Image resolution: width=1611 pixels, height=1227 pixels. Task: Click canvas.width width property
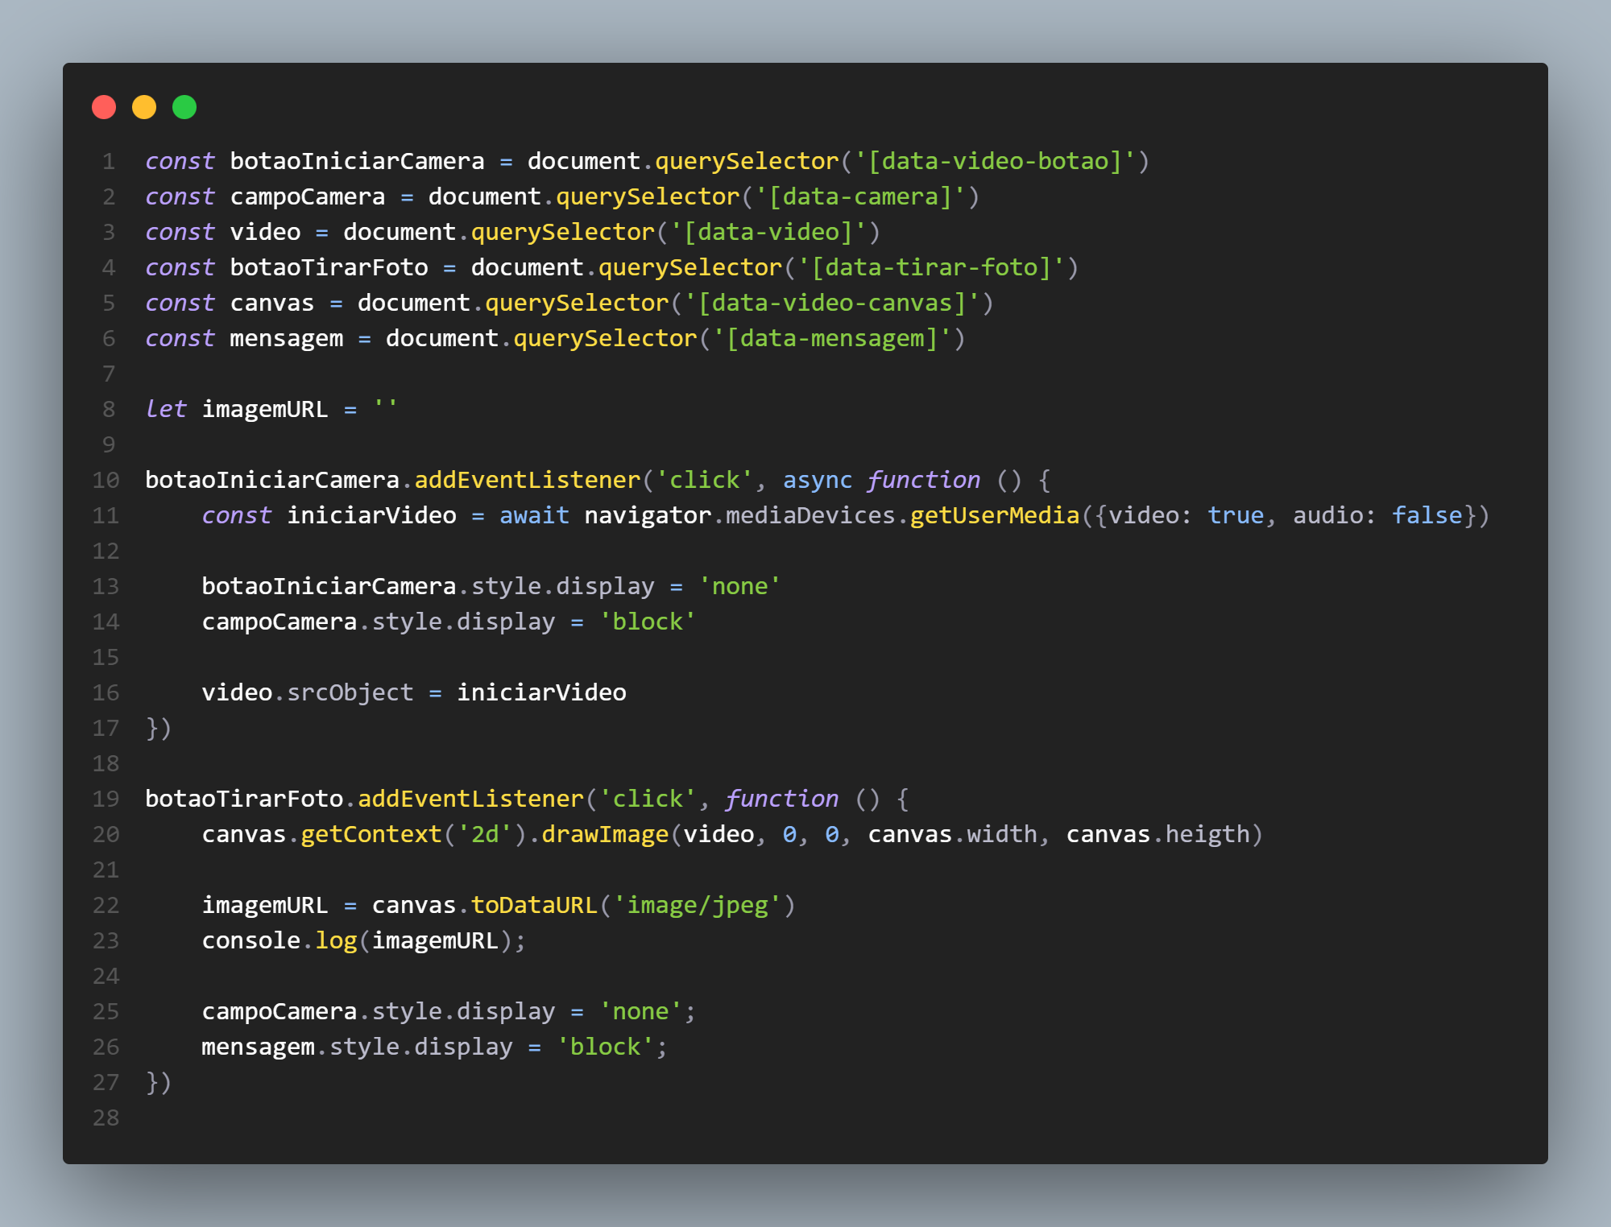[1002, 834]
